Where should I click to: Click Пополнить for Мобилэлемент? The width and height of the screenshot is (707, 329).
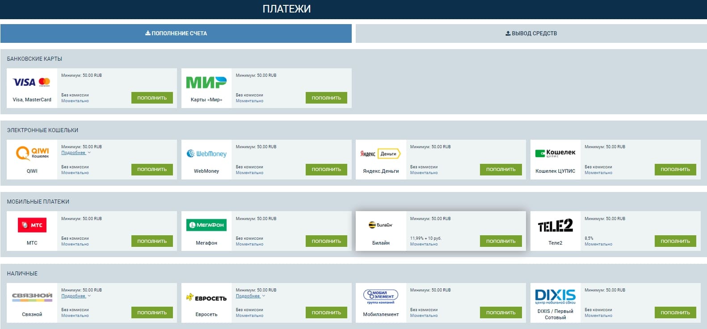(501, 312)
